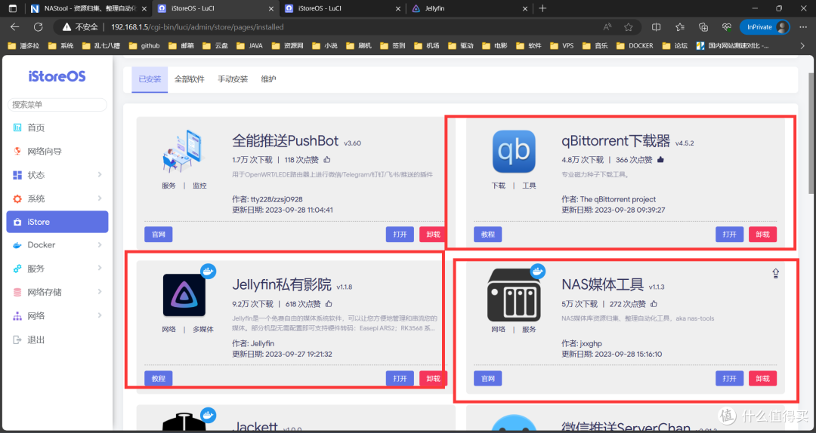
Task: Open the DOCKER bookmark folder
Action: (635, 46)
